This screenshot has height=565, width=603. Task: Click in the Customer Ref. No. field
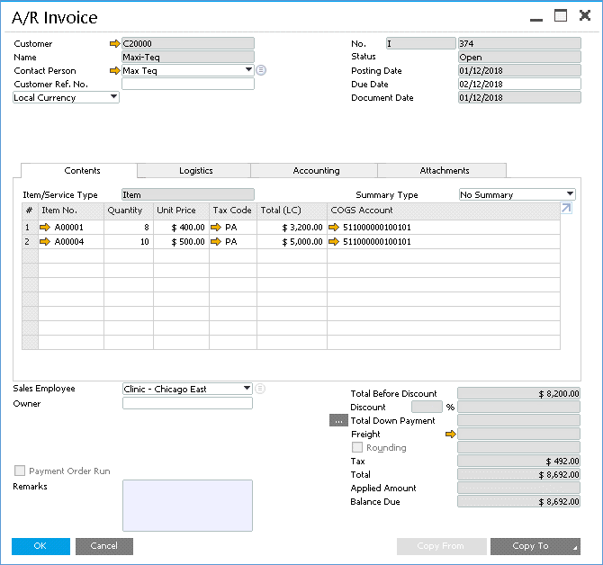click(188, 84)
